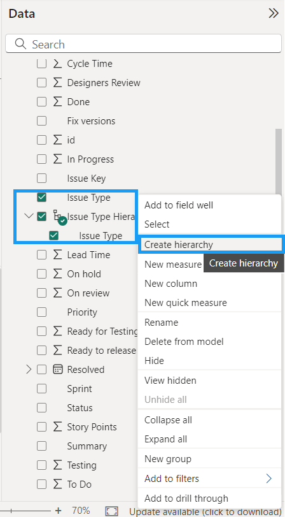Image resolution: width=285 pixels, height=517 pixels.
Task: Check the Priority field checkbox
Action: (41, 312)
